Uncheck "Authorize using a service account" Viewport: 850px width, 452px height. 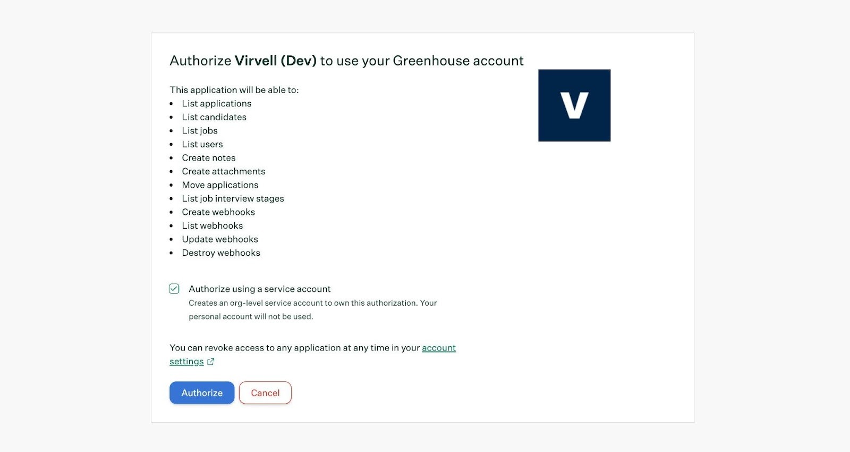[x=174, y=288]
